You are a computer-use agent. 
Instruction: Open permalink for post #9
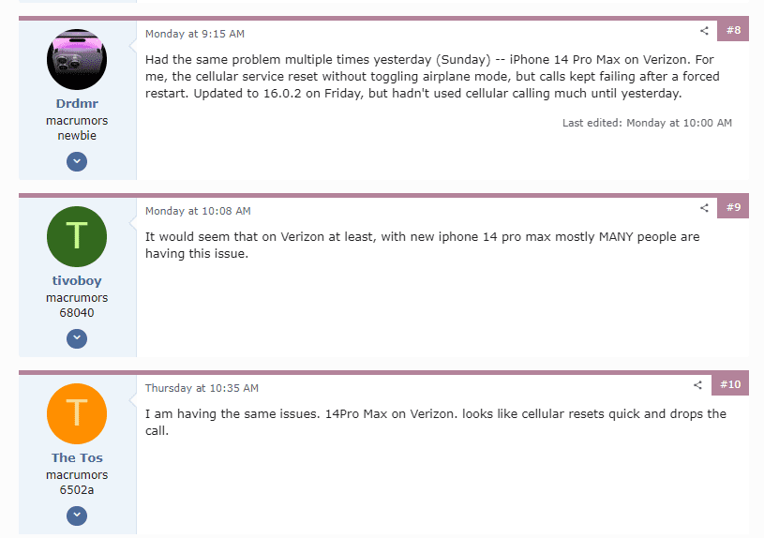click(733, 207)
